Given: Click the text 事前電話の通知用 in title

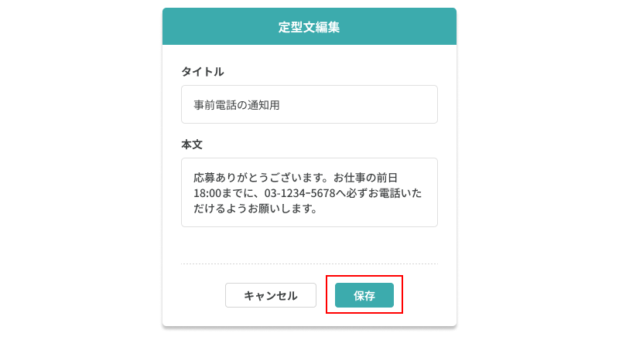Looking at the screenshot, I should pos(237,105).
